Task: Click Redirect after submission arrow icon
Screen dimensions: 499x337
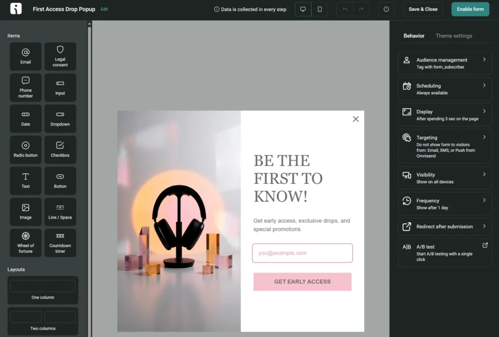Action: point(407,227)
